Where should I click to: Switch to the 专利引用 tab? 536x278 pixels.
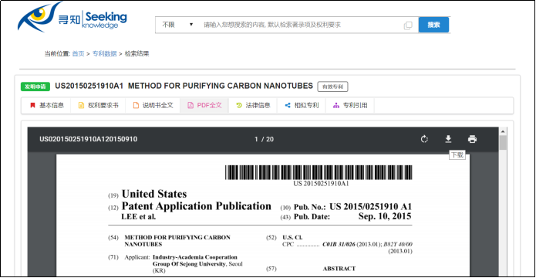[x=350, y=105]
